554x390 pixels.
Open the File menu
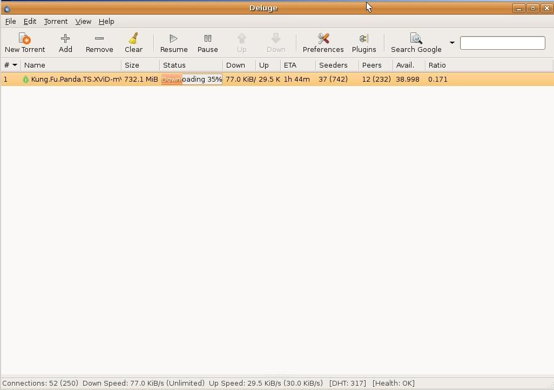coord(11,22)
